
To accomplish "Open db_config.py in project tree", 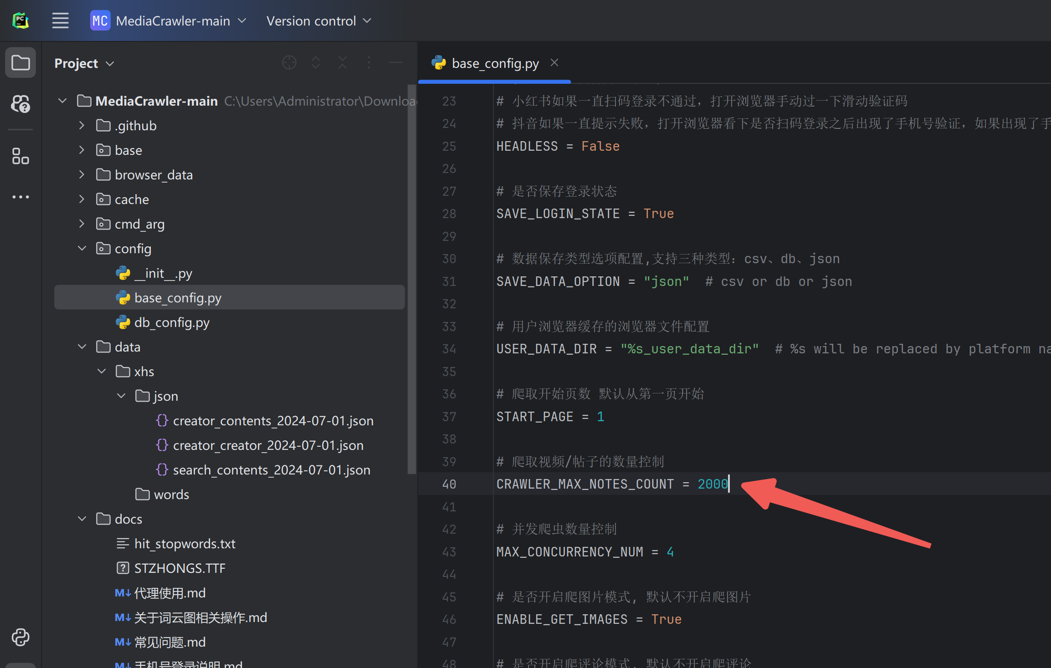I will click(x=163, y=322).
